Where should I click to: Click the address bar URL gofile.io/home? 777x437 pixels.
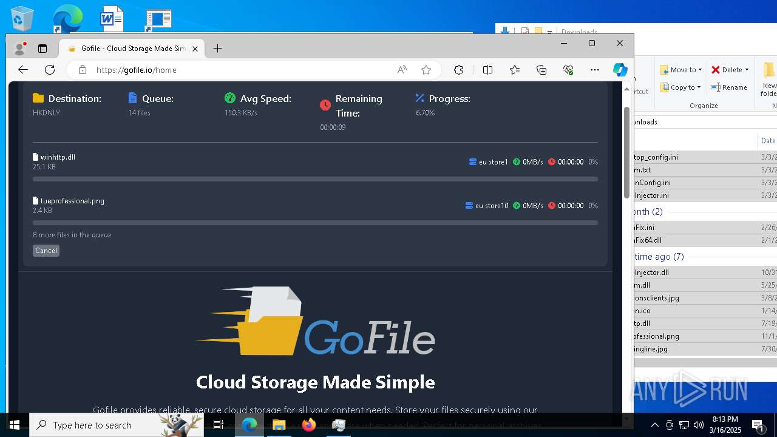click(x=137, y=70)
